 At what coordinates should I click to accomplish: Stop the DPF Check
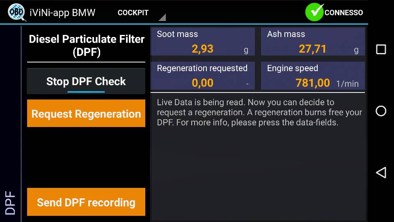pyautogui.click(x=86, y=81)
